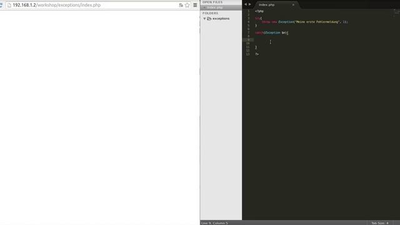Click the bookmark star icon in browser
This screenshot has width=400, height=225.
click(x=187, y=5)
